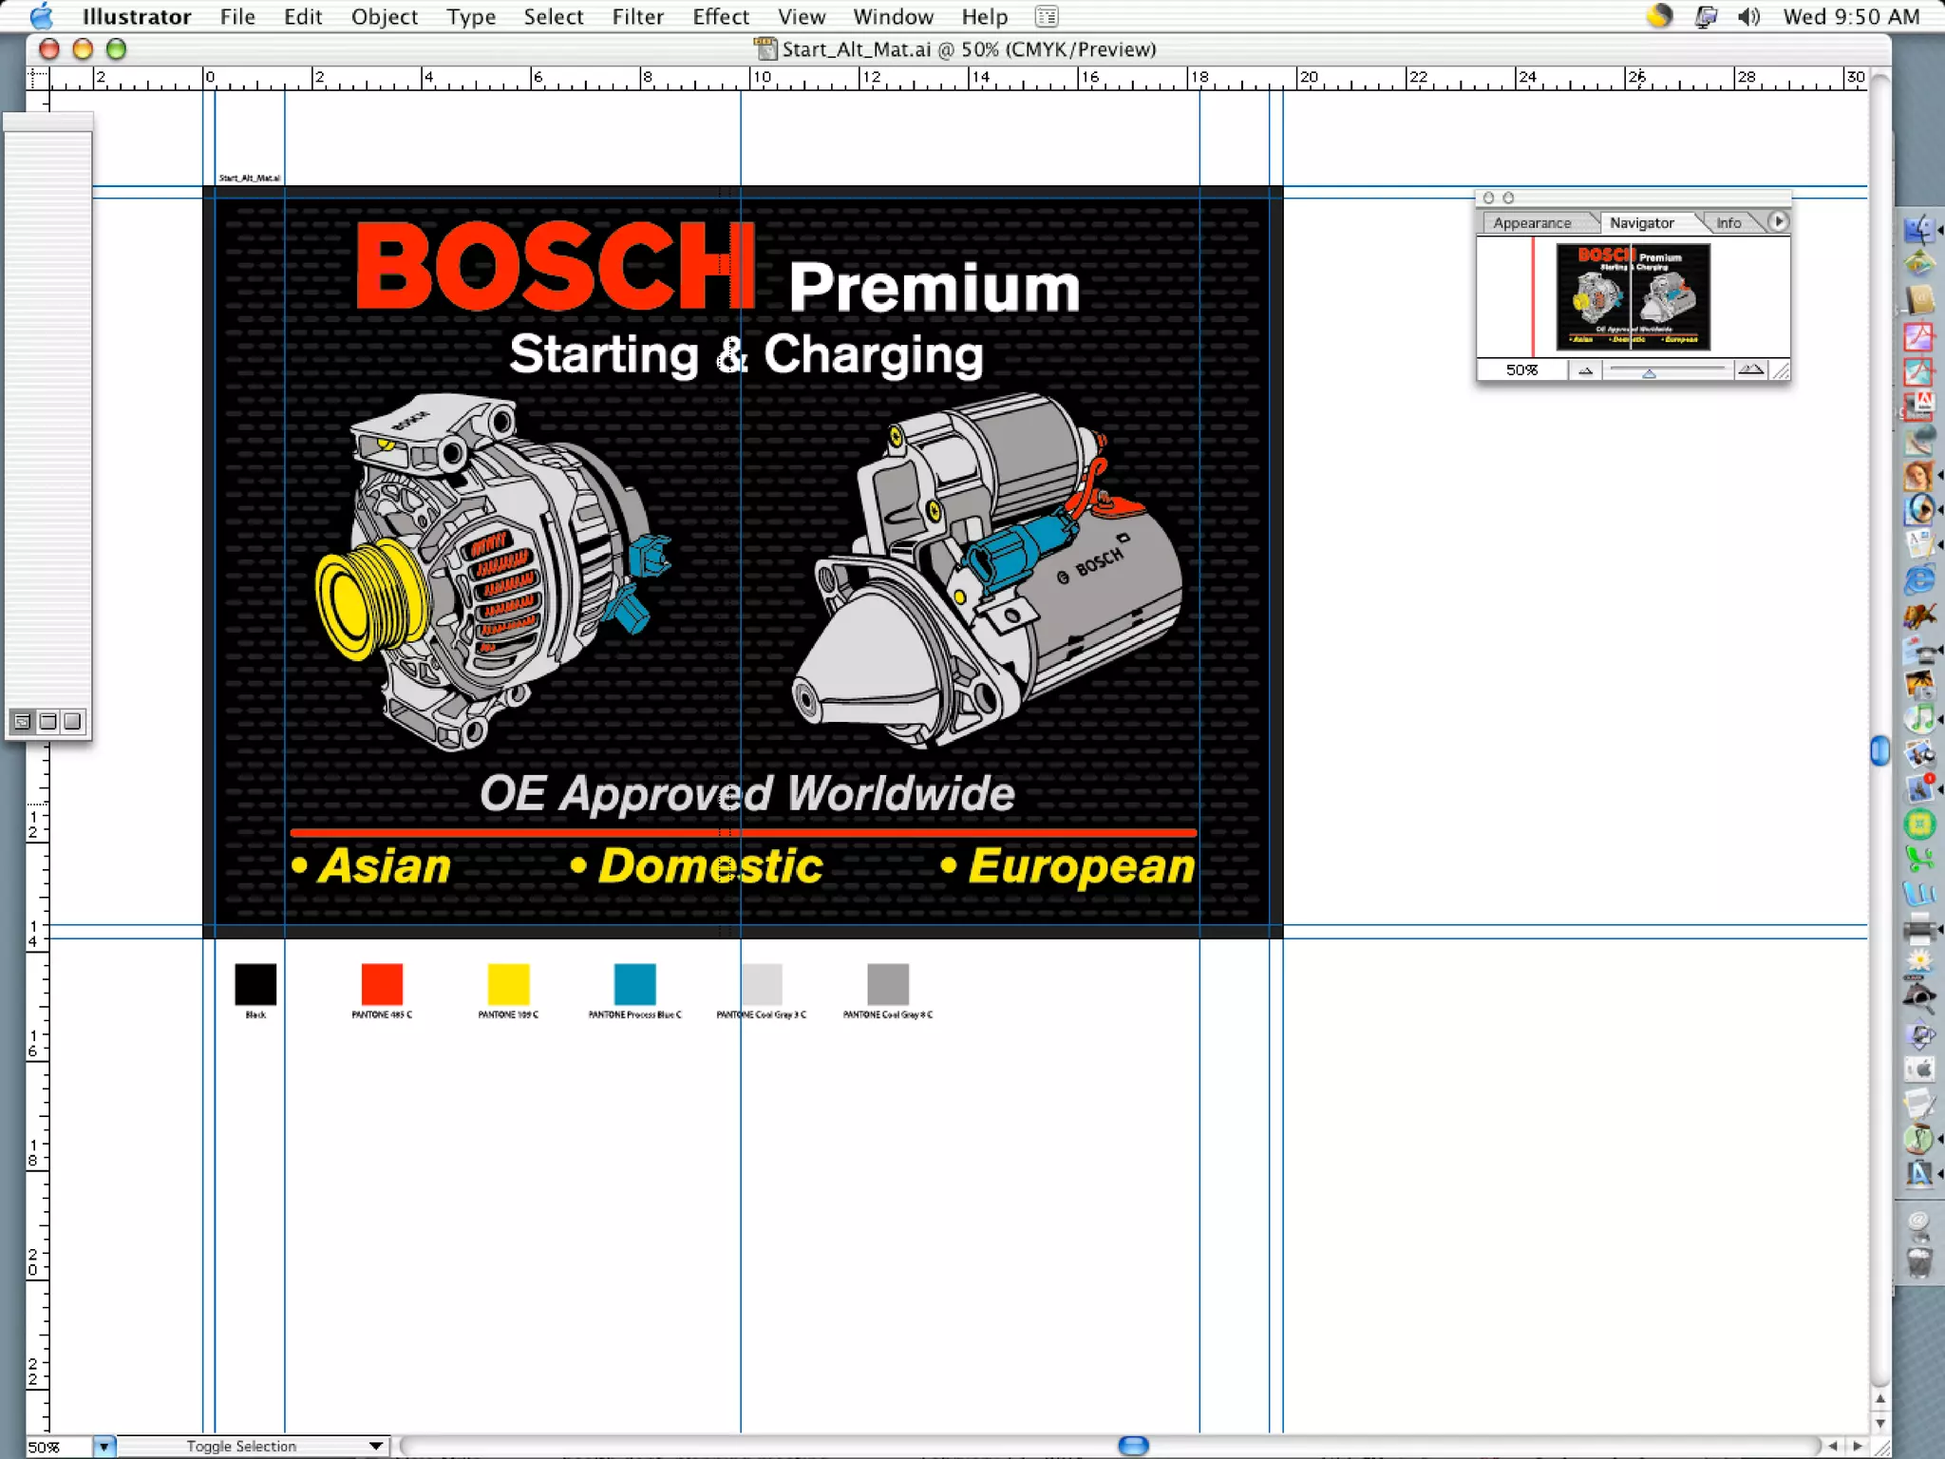
Task: Open Internet Explorer from the Dock
Action: coord(1918,578)
